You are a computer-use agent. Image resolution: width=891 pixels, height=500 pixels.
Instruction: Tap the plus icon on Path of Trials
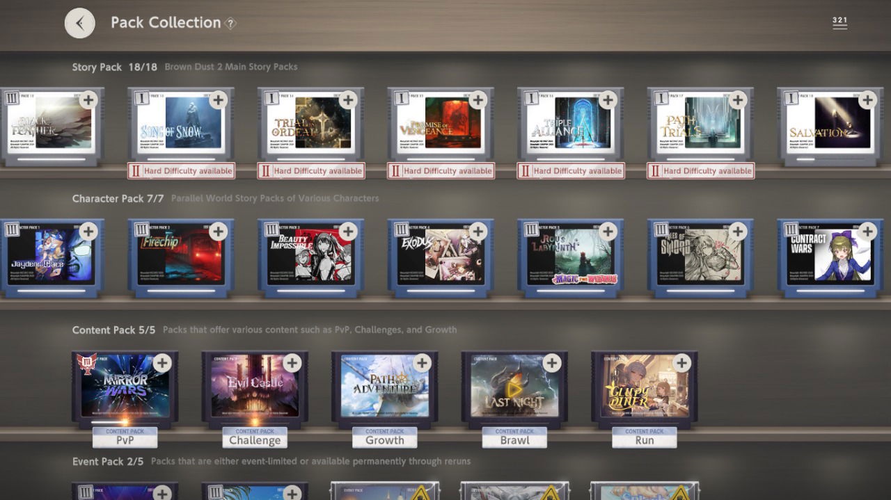[738, 99]
